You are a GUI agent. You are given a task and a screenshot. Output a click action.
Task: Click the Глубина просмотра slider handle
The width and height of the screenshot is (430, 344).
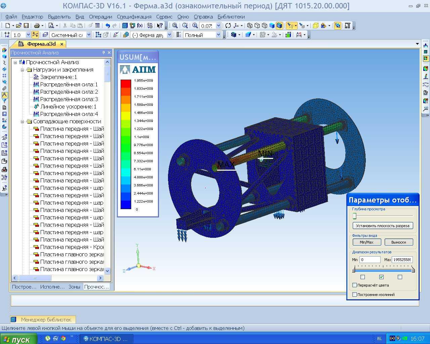[354, 216]
